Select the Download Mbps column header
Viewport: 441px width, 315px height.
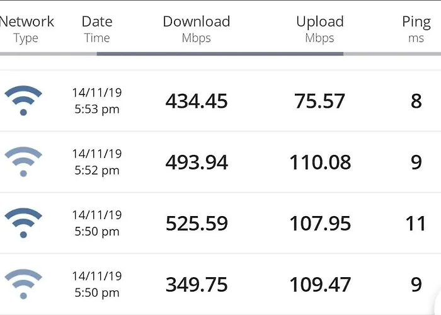click(196, 29)
